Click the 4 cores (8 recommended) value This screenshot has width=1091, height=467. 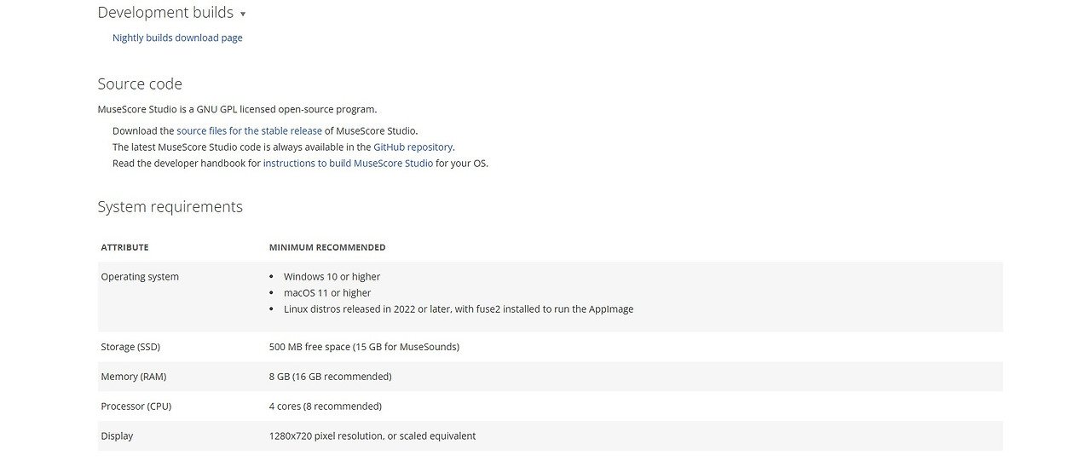tap(326, 406)
